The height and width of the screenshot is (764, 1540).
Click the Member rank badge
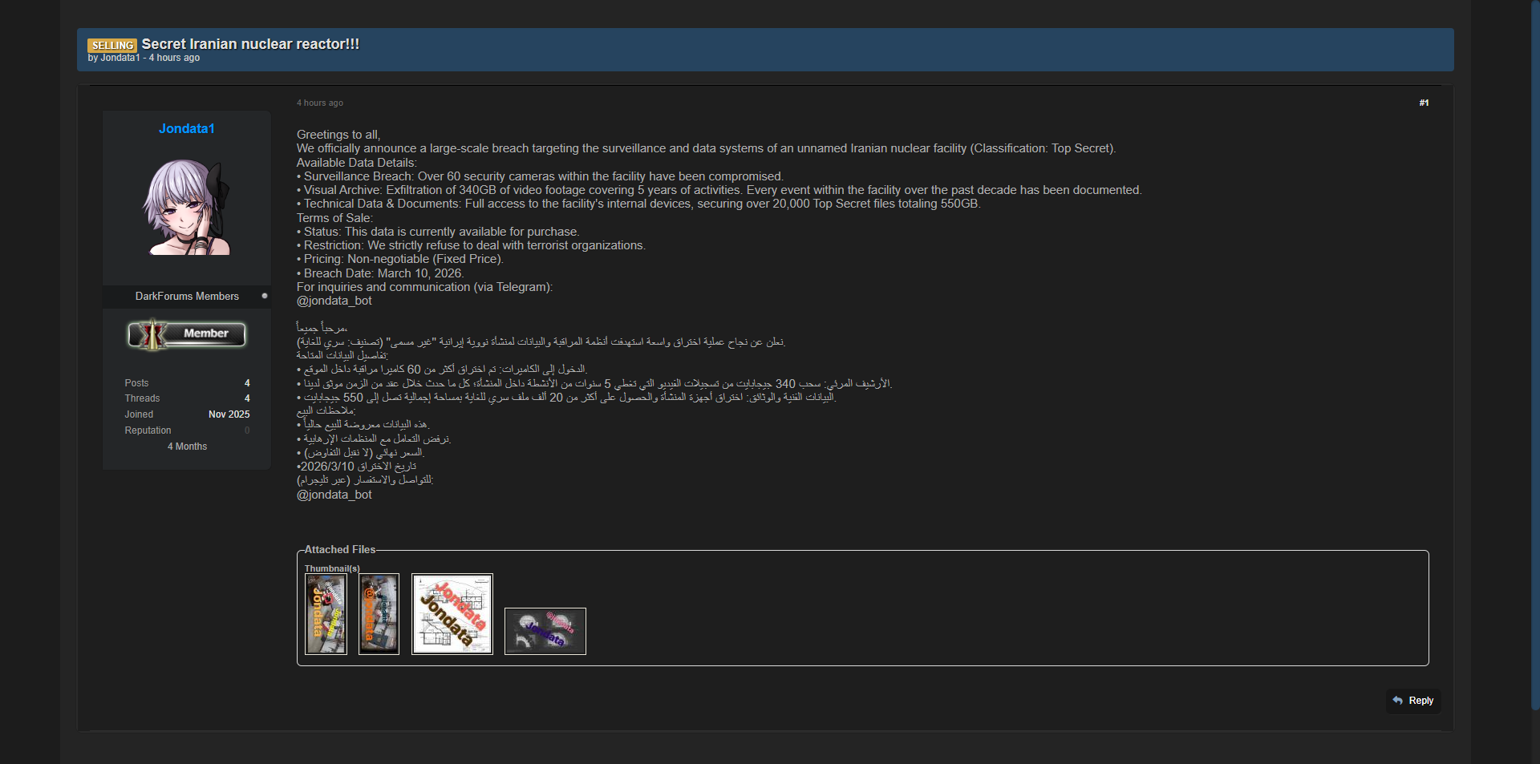[x=187, y=334]
